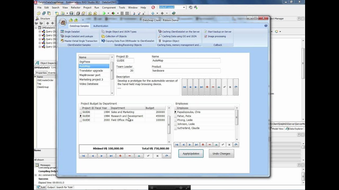Click the Program Reset stop icon in RAD Studio toolbar
Viewport: 339px width, 190px height.
click(x=127, y=13)
